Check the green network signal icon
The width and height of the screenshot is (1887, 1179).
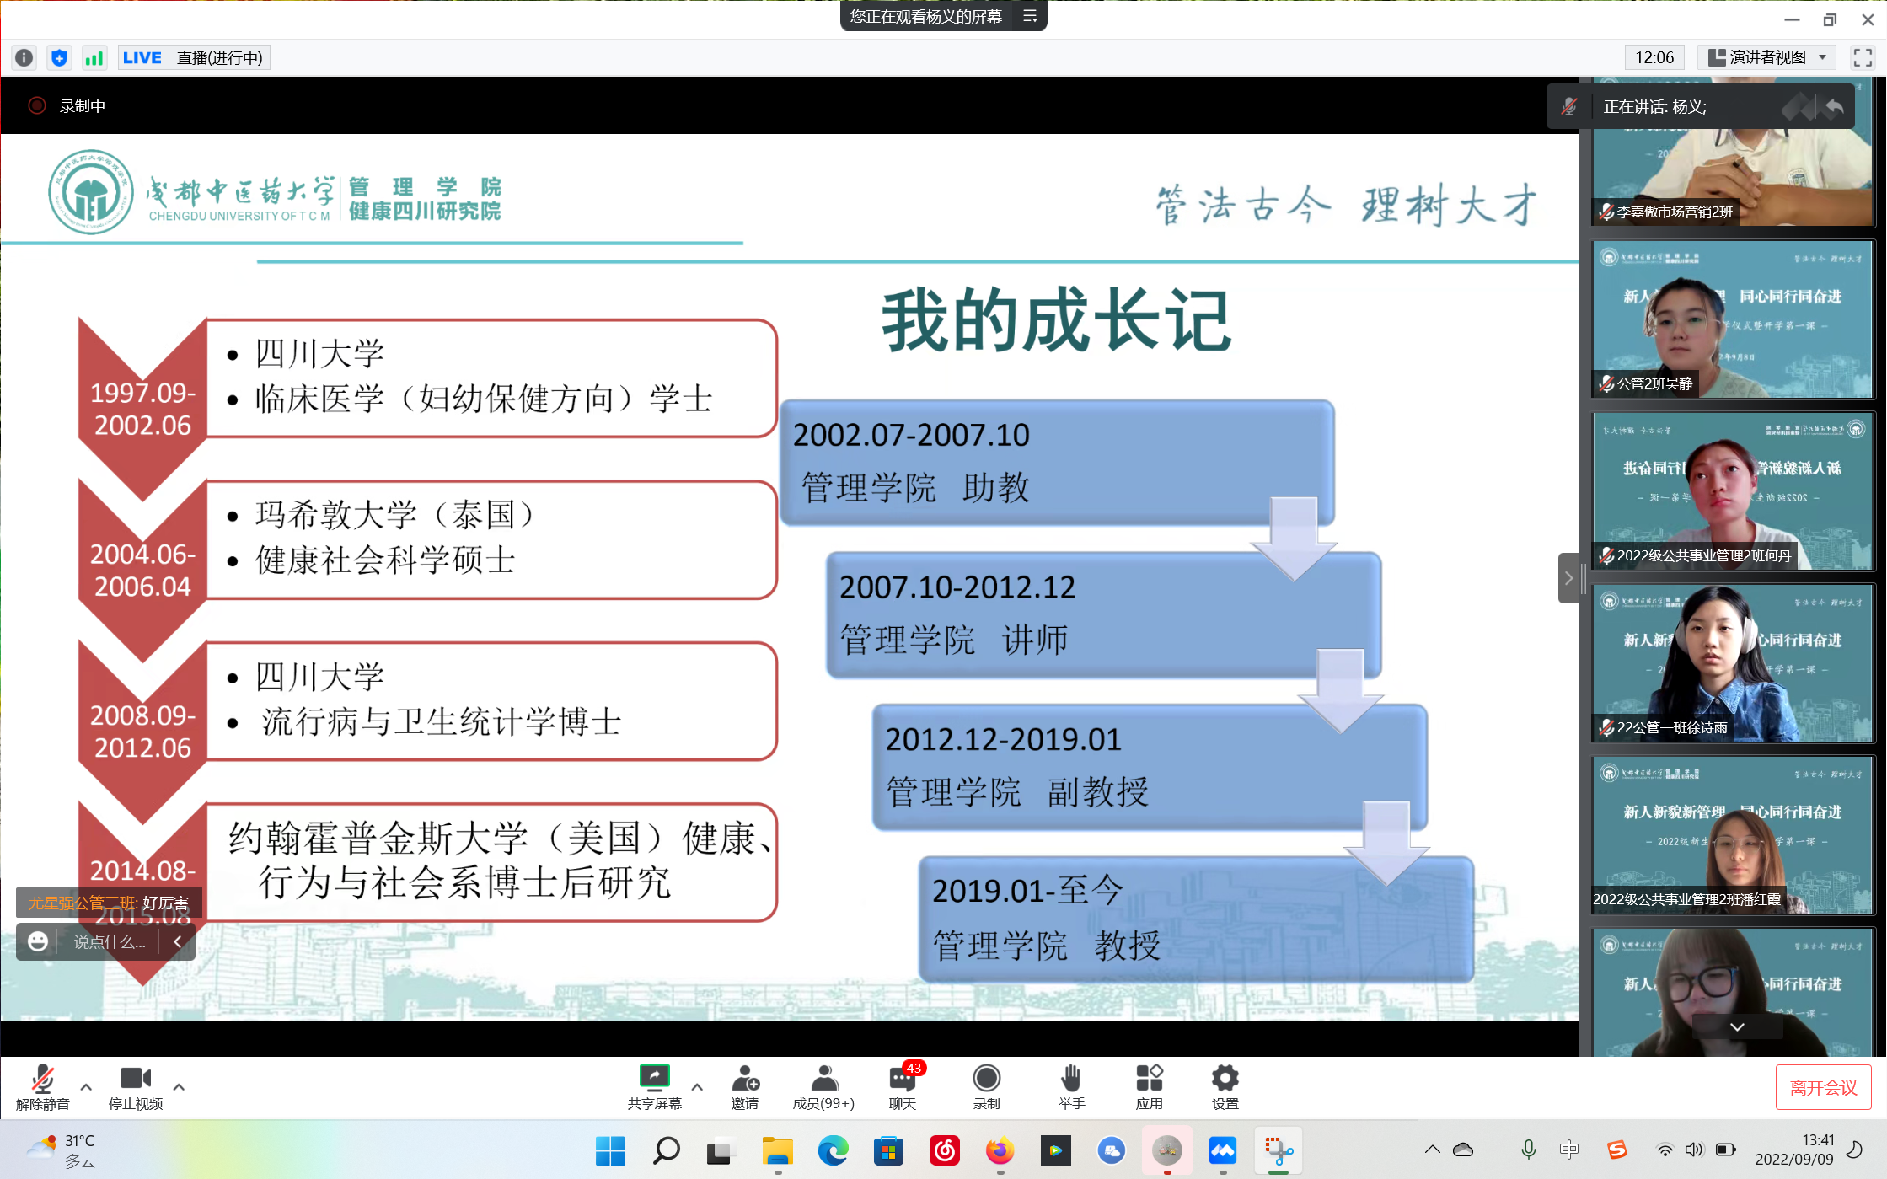coord(94,57)
